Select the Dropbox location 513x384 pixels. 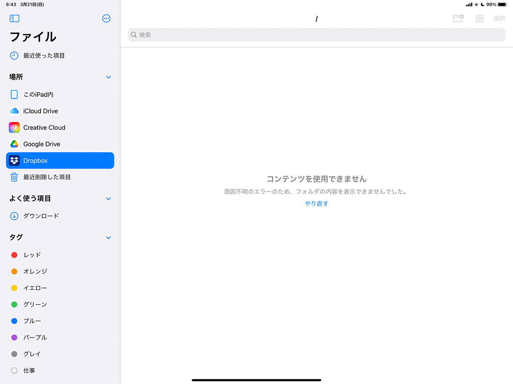tap(60, 160)
